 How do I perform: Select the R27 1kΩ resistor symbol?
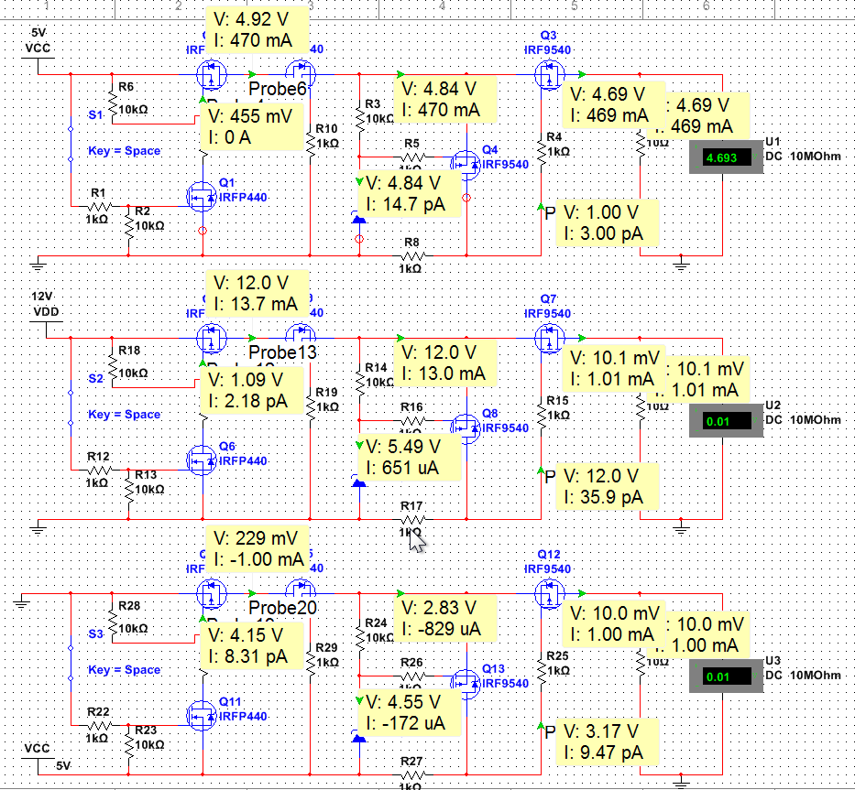coord(411,774)
